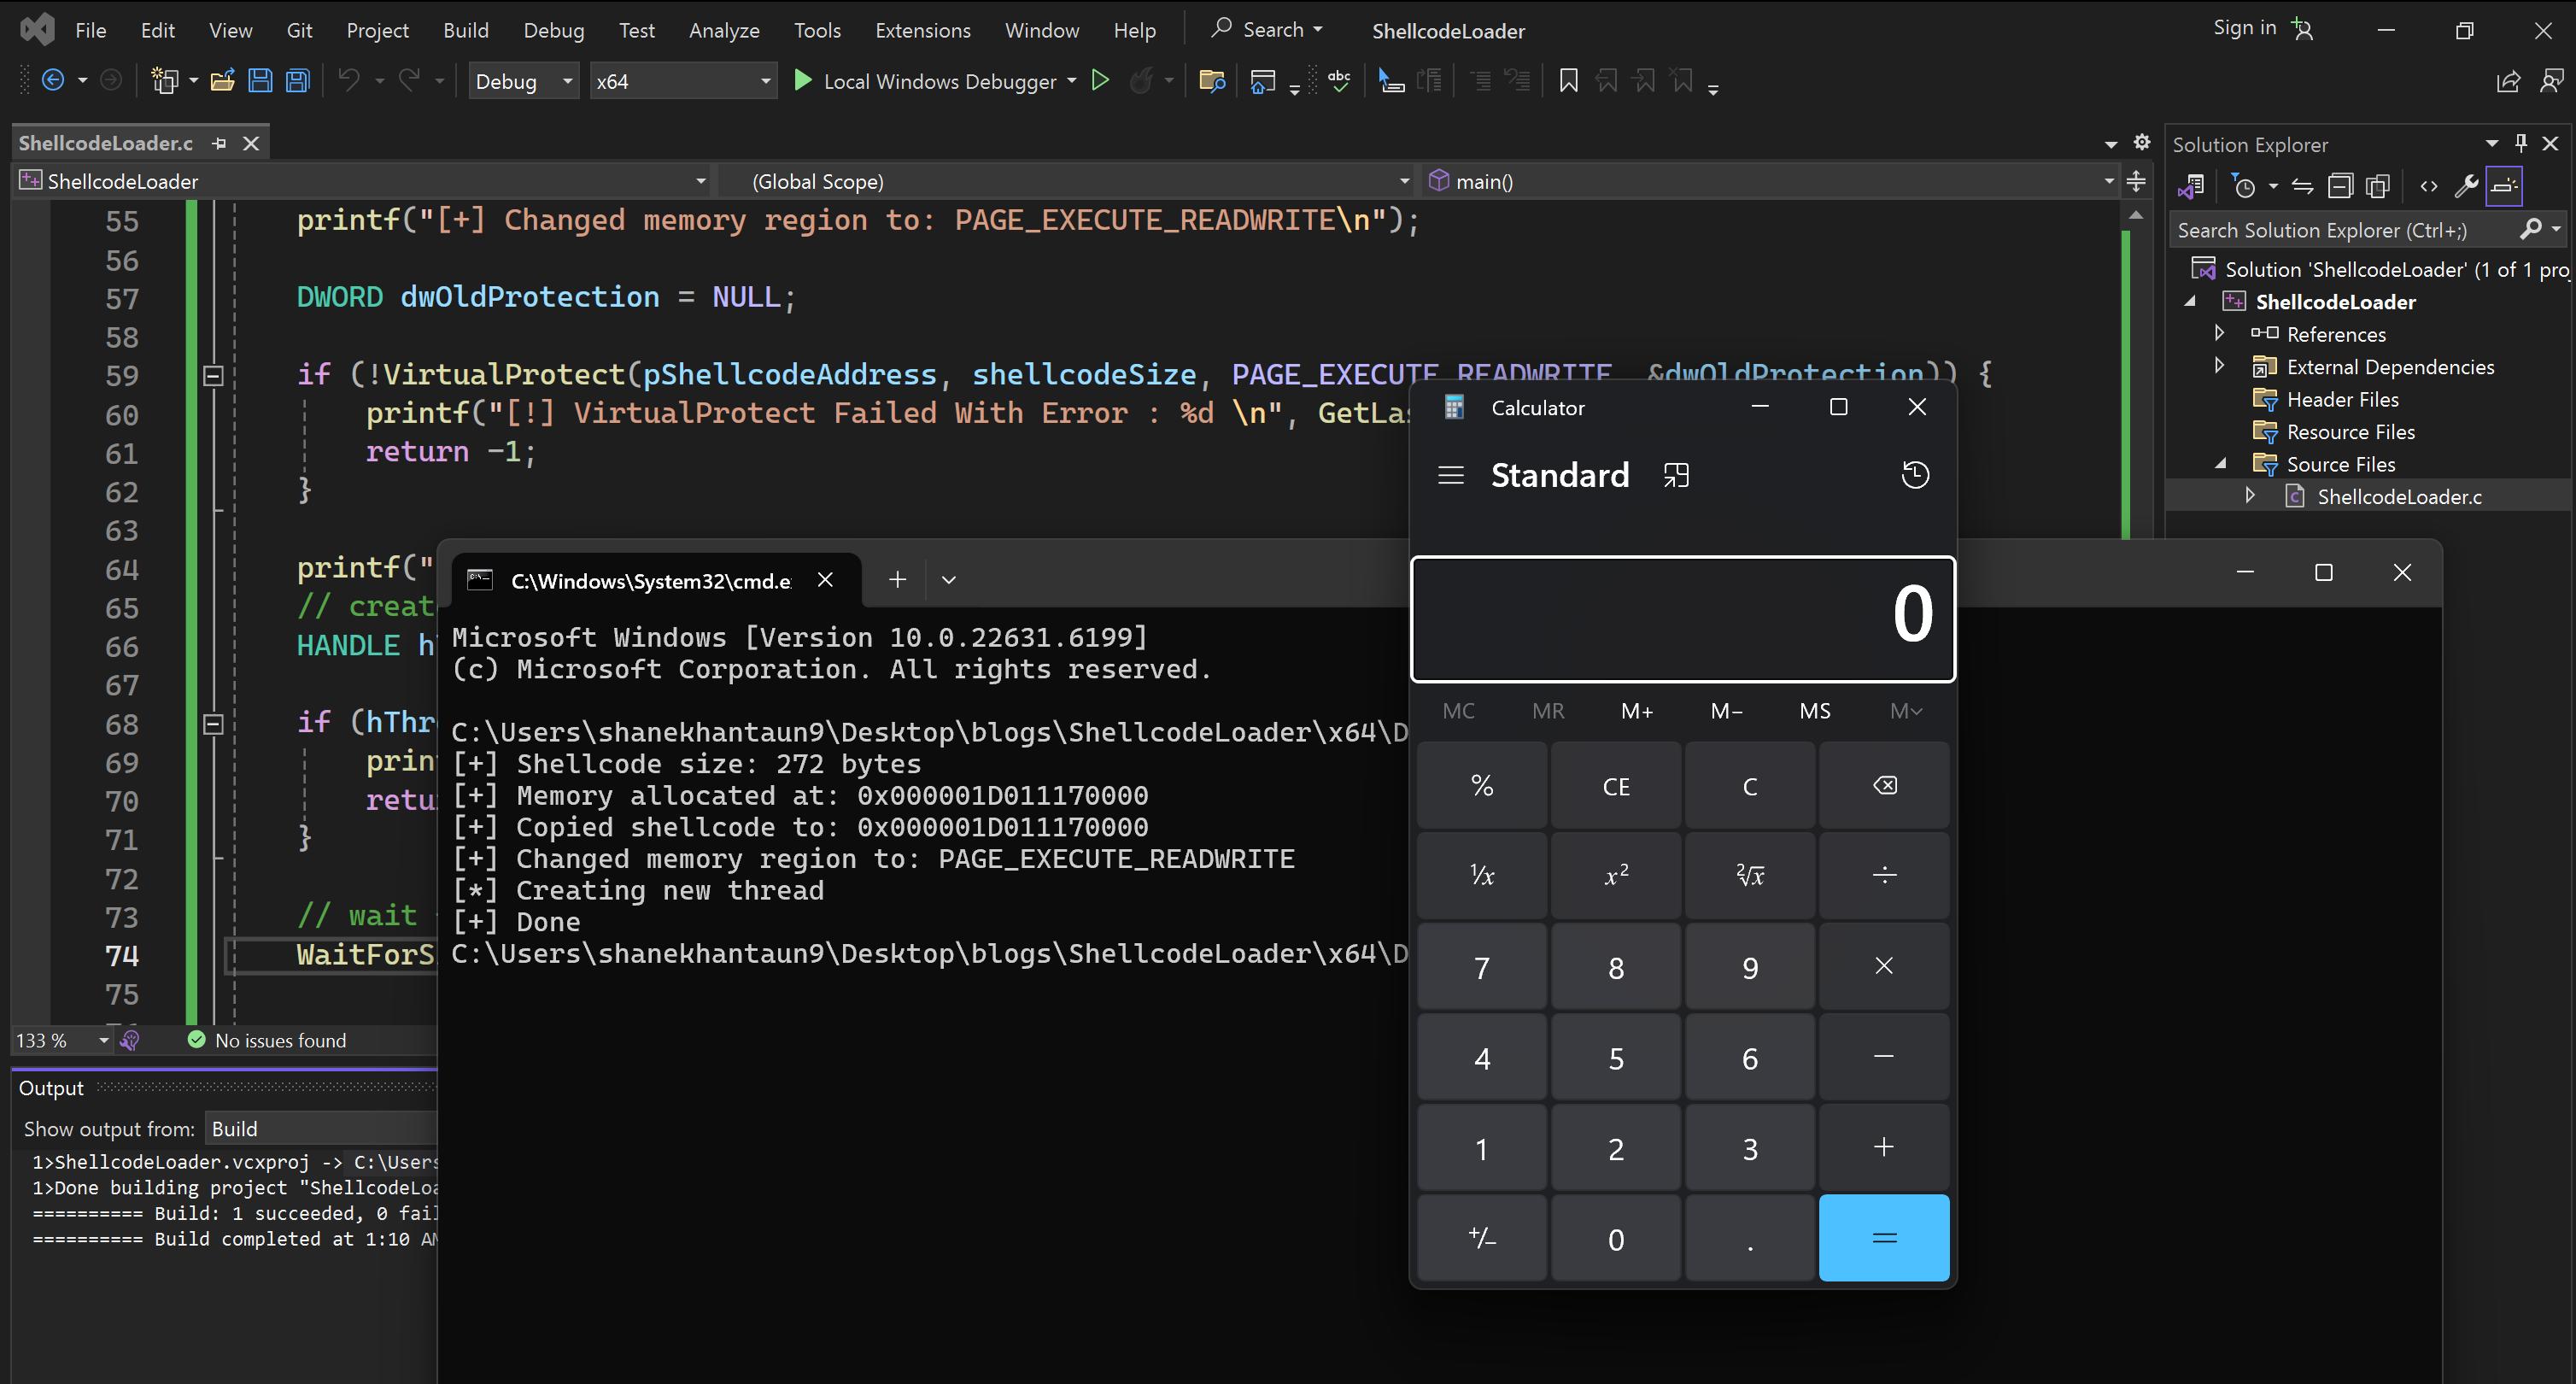
Task: Toggle pin on ShellcodeLoader.c tab
Action: (x=219, y=144)
